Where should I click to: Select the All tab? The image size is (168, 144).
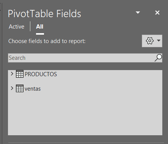(x=40, y=27)
